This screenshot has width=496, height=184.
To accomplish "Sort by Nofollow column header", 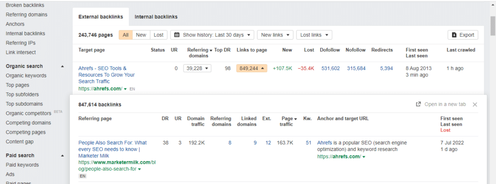I will pyautogui.click(x=356, y=50).
